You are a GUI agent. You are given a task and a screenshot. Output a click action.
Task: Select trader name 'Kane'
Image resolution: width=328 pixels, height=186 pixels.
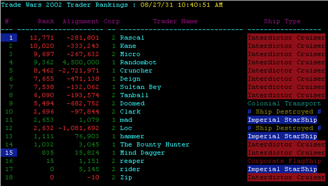click(128, 46)
